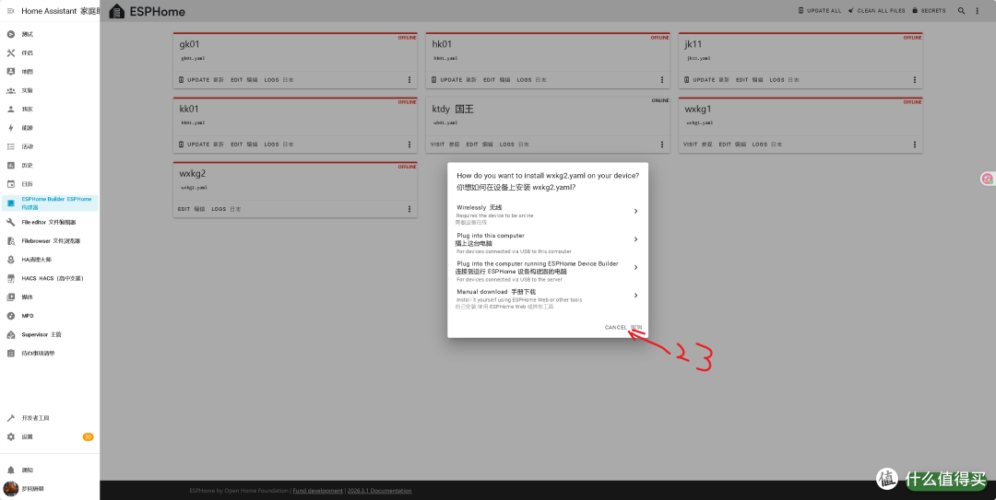This screenshot has width=996, height=500.
Task: Open three-dot menu on jk11 card
Action: coord(915,80)
